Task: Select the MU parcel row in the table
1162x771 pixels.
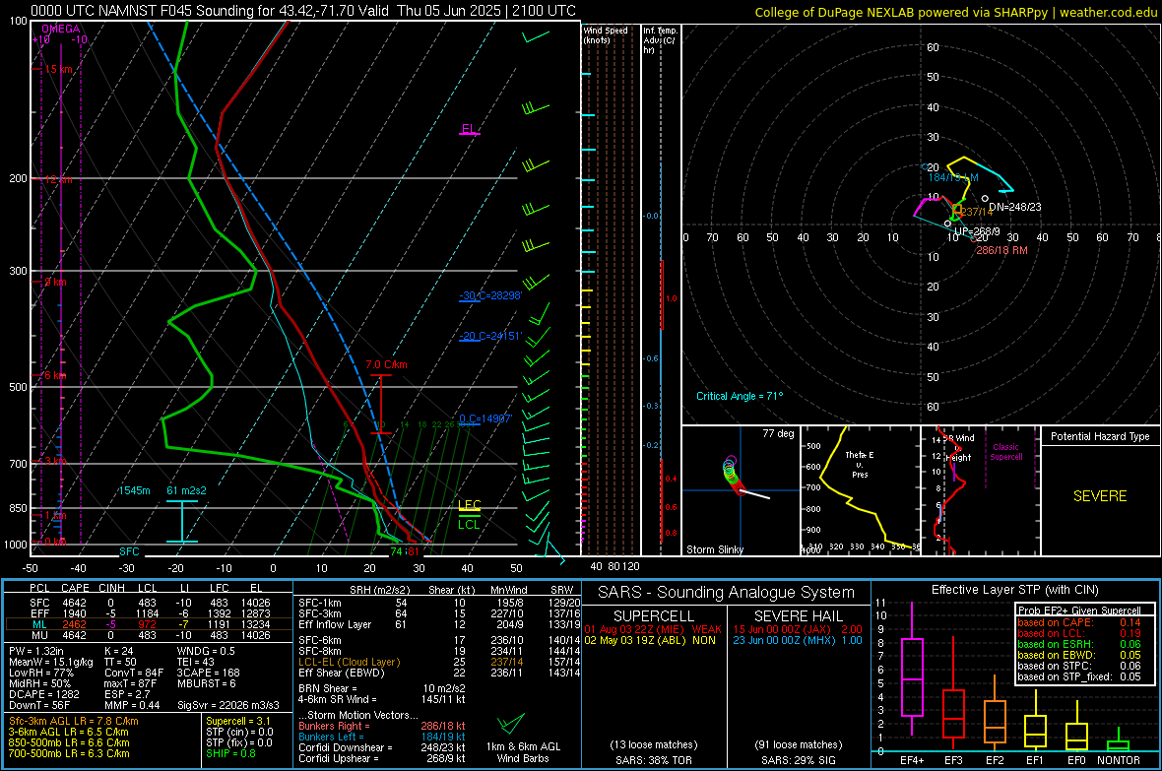Action: pos(149,635)
